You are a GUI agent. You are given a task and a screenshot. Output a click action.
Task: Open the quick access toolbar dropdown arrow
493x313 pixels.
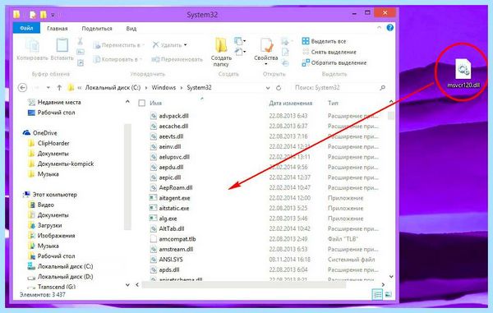tap(53, 15)
